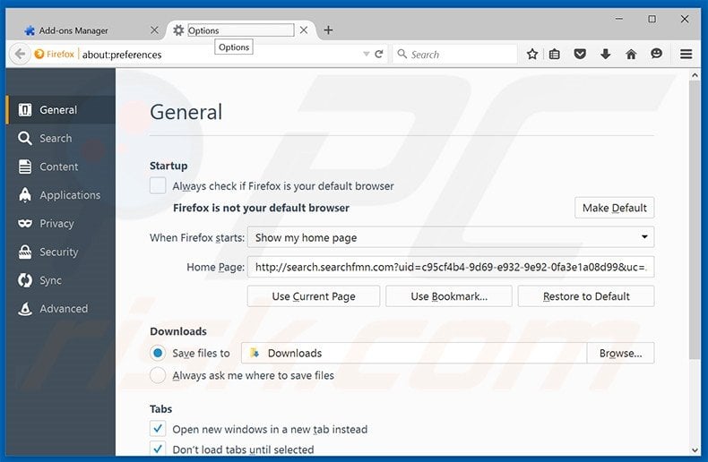Viewport: 708px width, 462px height.
Task: Click the Home icon in toolbar
Action: click(631, 55)
